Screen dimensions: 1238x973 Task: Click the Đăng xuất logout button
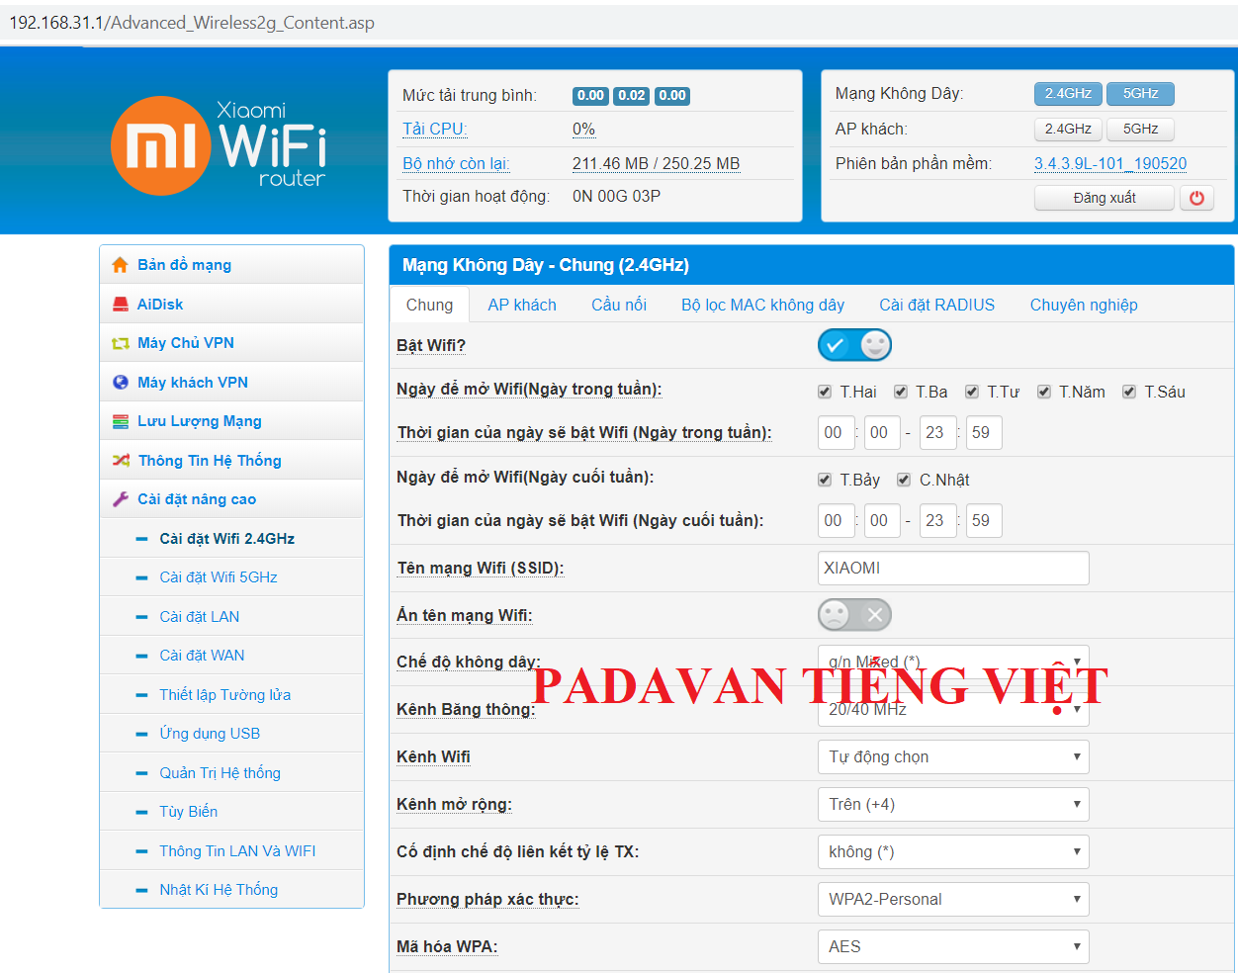tap(1105, 198)
